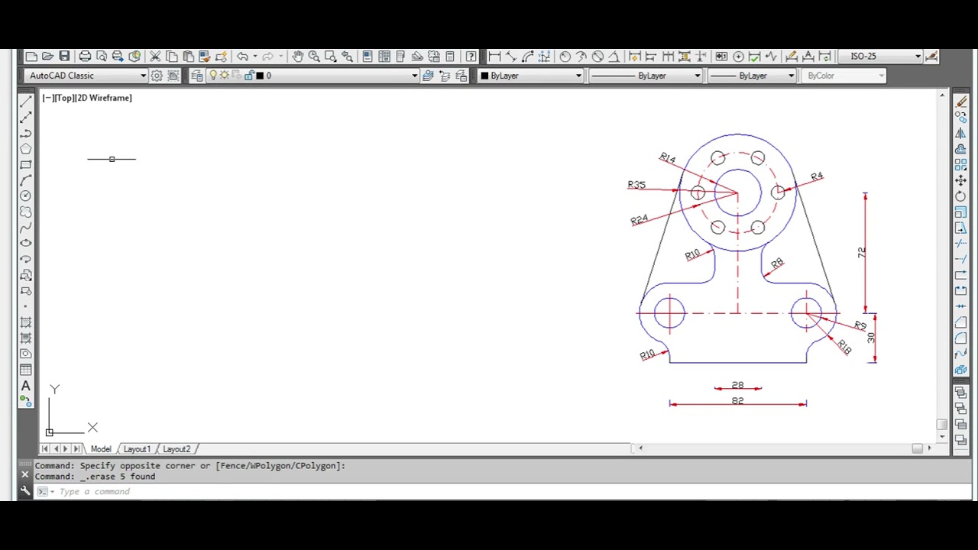Image resolution: width=978 pixels, height=550 pixels.
Task: Select the Hatch tool
Action: coord(25,322)
